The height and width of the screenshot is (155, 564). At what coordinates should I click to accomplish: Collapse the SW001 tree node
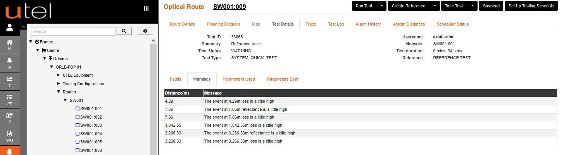(66, 100)
